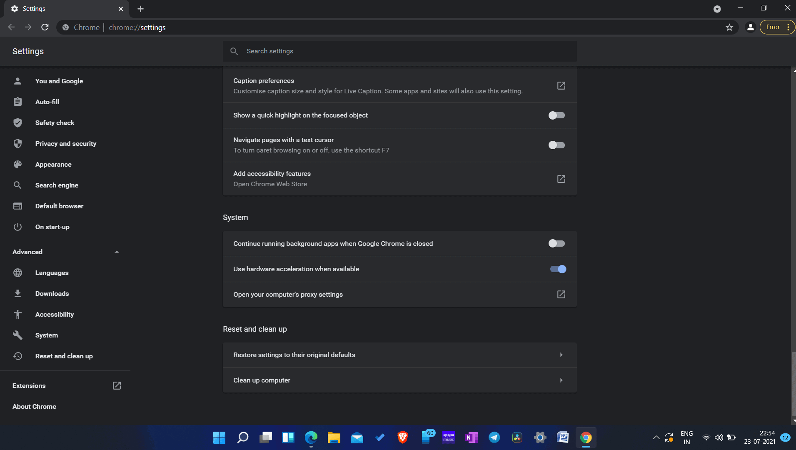Open Add accessibility features external link icon
The image size is (796, 450).
[561, 179]
